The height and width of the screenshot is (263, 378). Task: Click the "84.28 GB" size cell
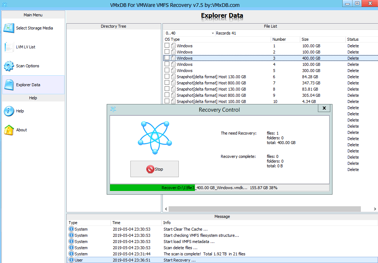click(310, 77)
